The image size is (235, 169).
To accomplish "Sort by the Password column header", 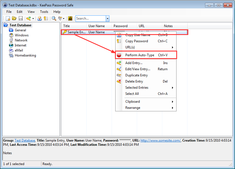I will [x=124, y=26].
